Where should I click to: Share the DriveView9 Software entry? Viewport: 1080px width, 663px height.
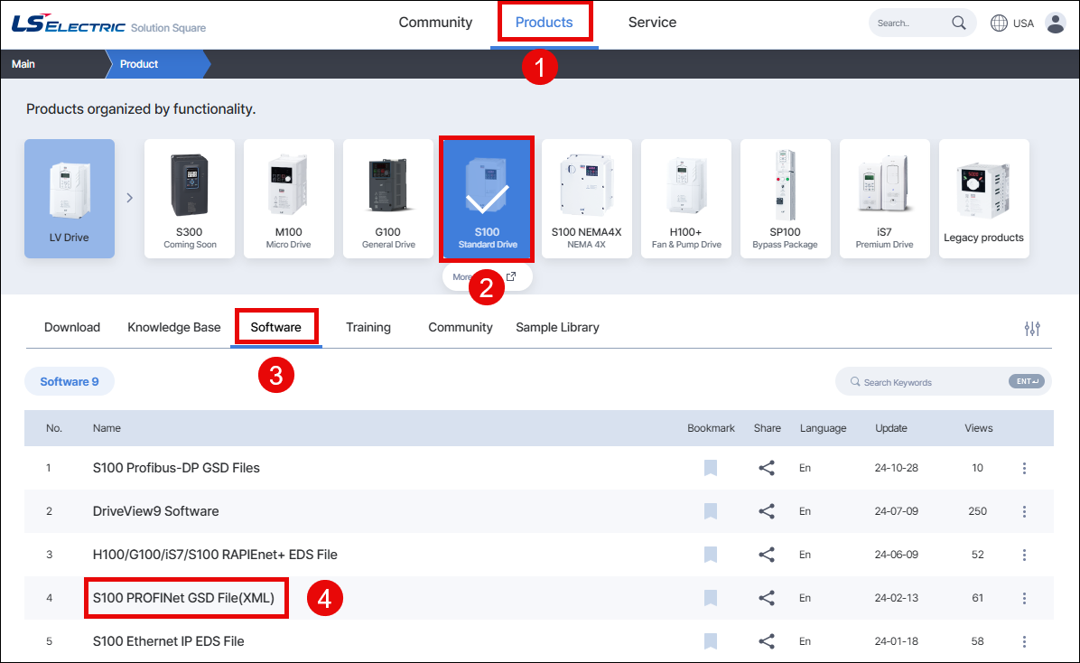click(767, 511)
